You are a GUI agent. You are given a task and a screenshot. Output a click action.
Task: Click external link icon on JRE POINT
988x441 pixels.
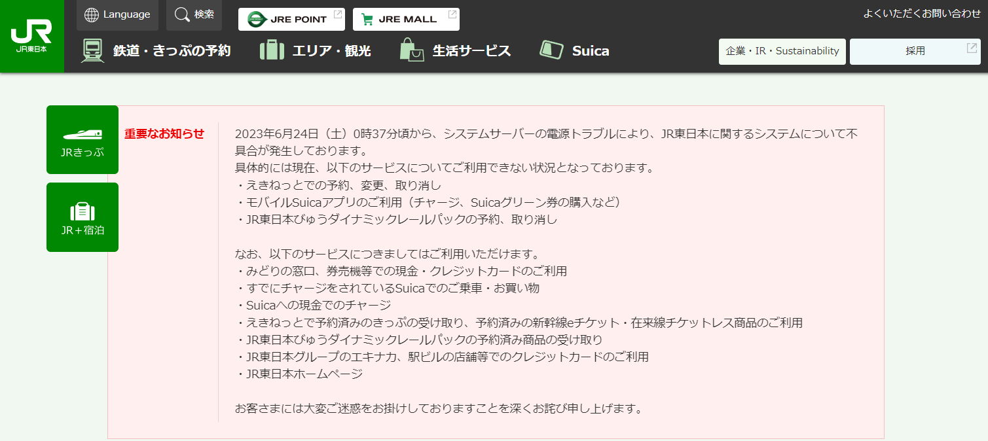pos(337,14)
